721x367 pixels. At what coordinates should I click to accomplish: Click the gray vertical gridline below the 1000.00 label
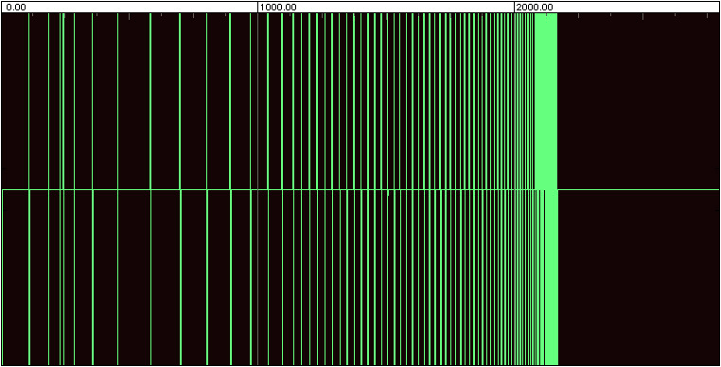coord(258,188)
